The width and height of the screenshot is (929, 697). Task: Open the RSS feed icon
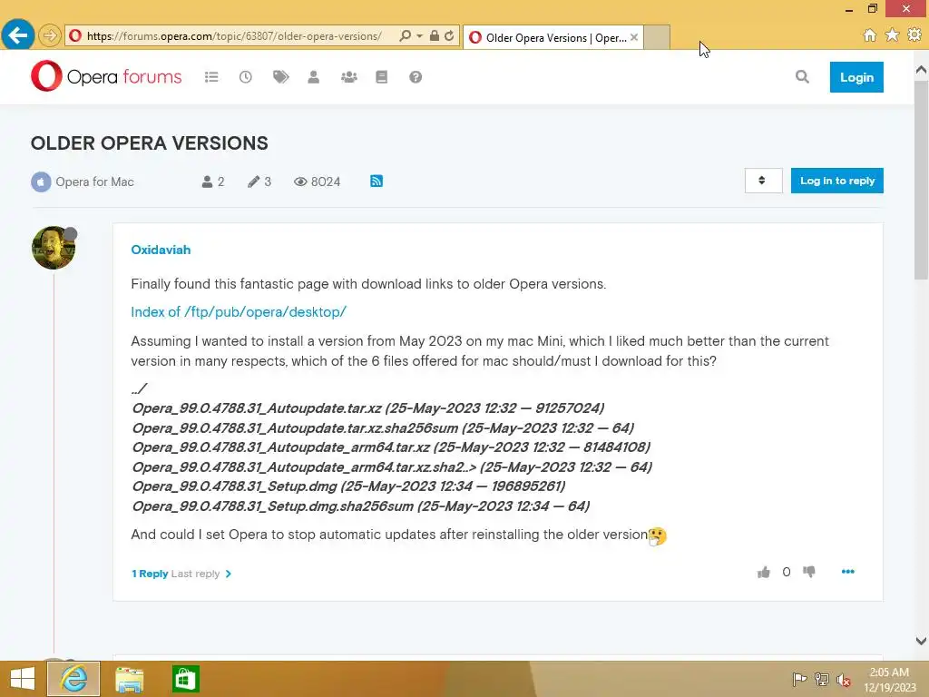coord(376,182)
